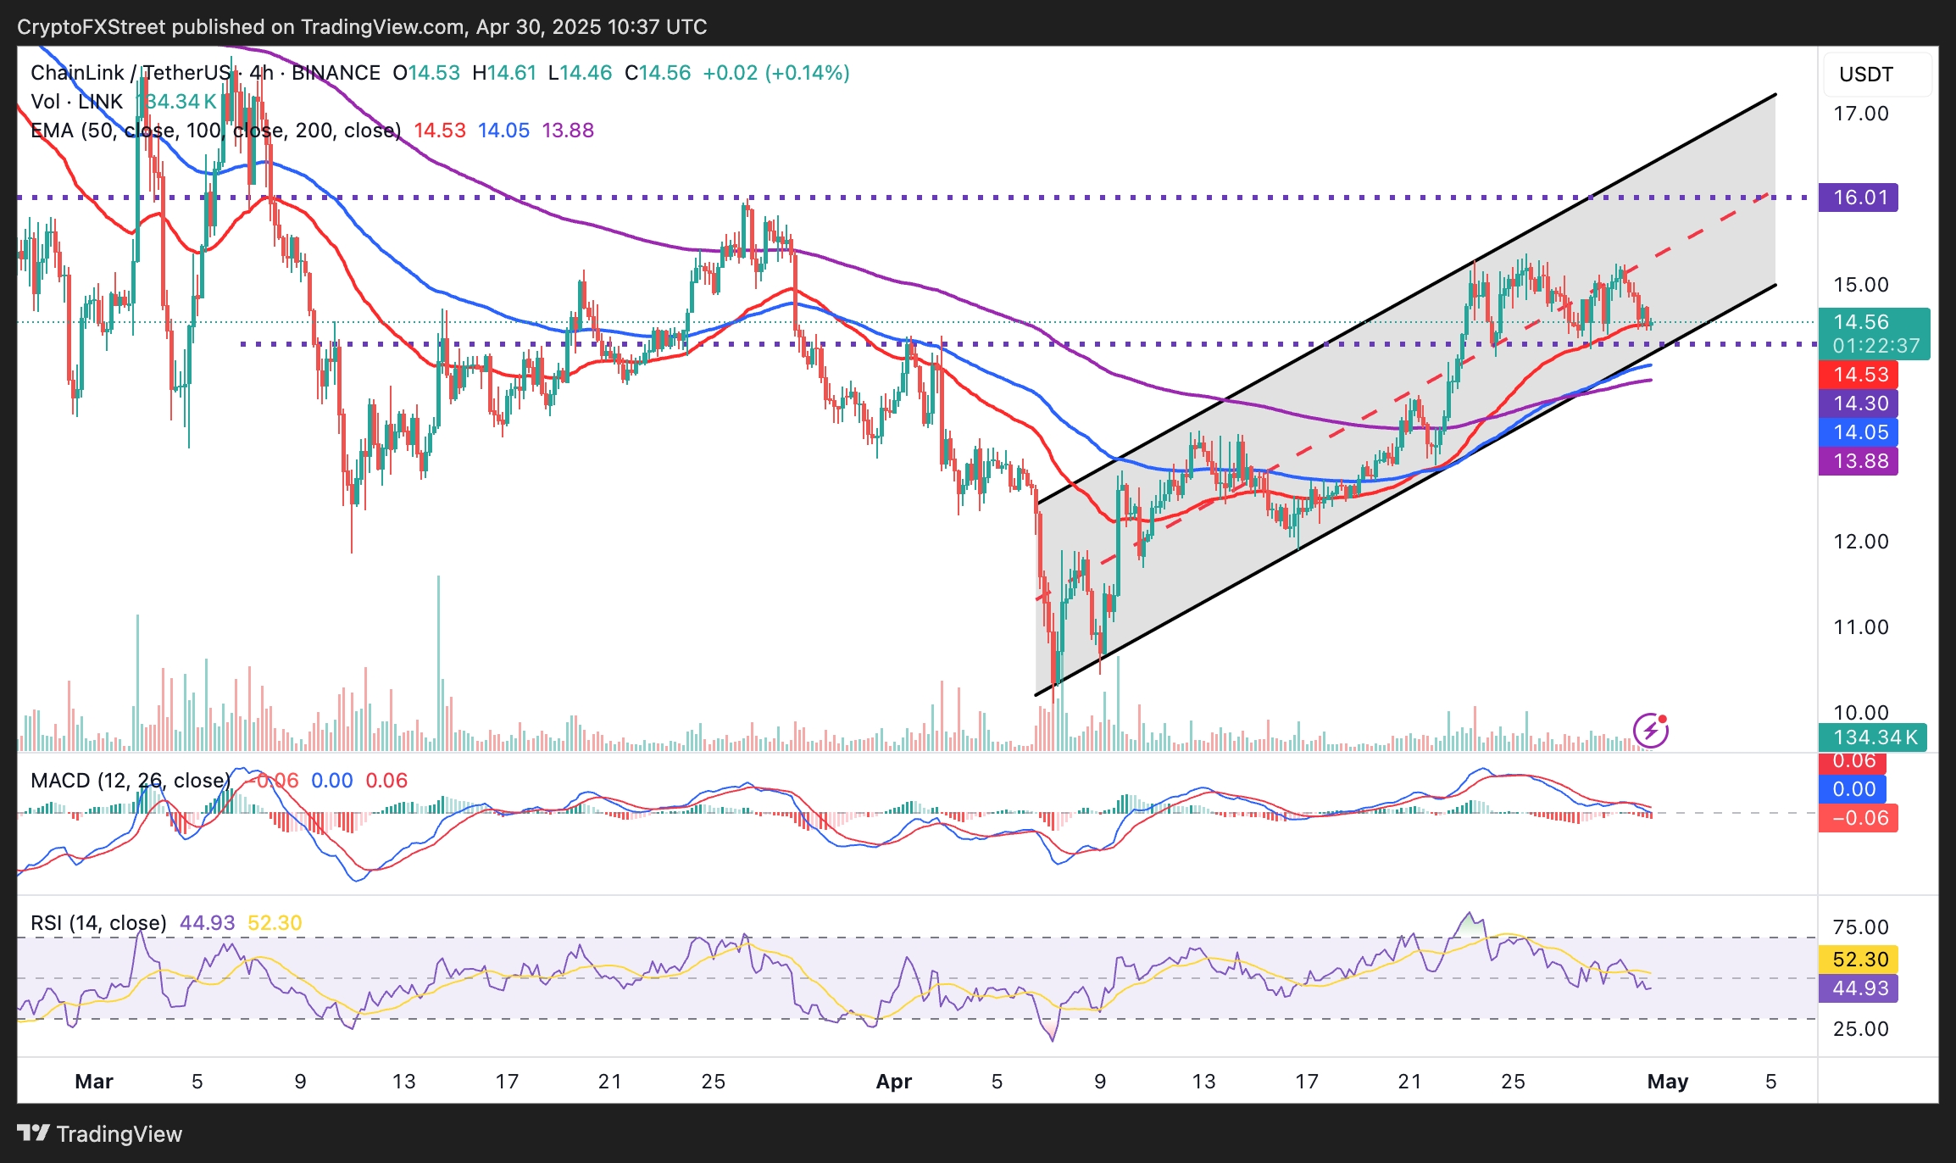Click the red -0.06 MACD axis label
Image resolution: width=1956 pixels, height=1163 pixels.
pos(1859,818)
